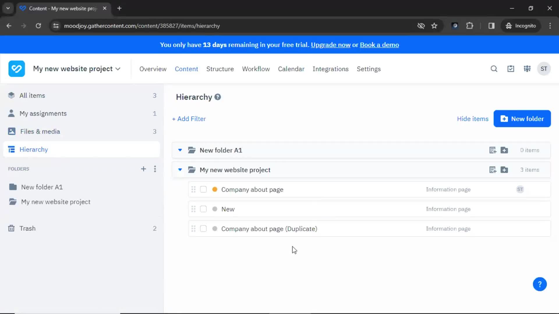Click grey status dot of Company about page (Duplicate)
The height and width of the screenshot is (314, 559).
(215, 229)
